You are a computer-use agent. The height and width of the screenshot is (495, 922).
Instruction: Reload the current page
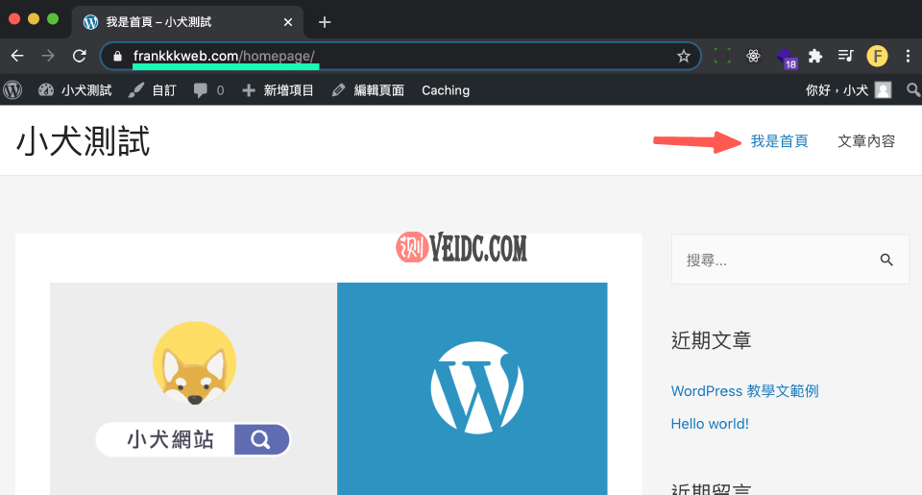click(80, 56)
